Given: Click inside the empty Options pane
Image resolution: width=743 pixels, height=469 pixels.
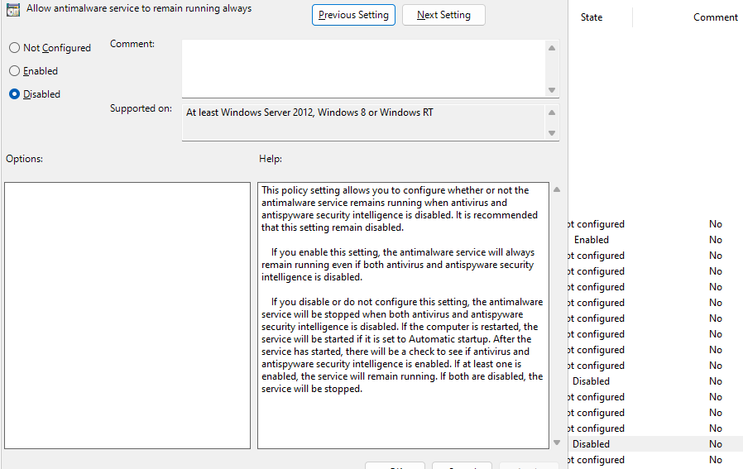Looking at the screenshot, I should coord(127,315).
